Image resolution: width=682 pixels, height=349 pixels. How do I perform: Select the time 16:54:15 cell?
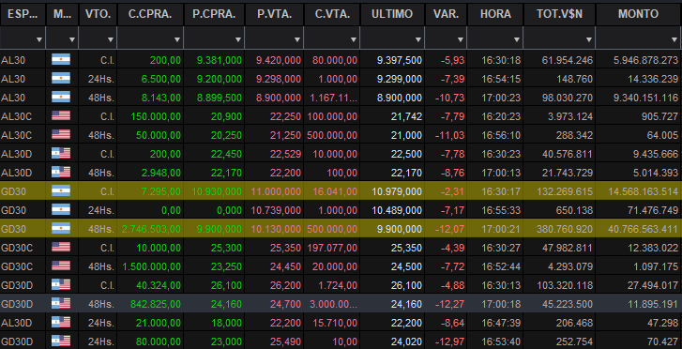pyautogui.click(x=495, y=78)
